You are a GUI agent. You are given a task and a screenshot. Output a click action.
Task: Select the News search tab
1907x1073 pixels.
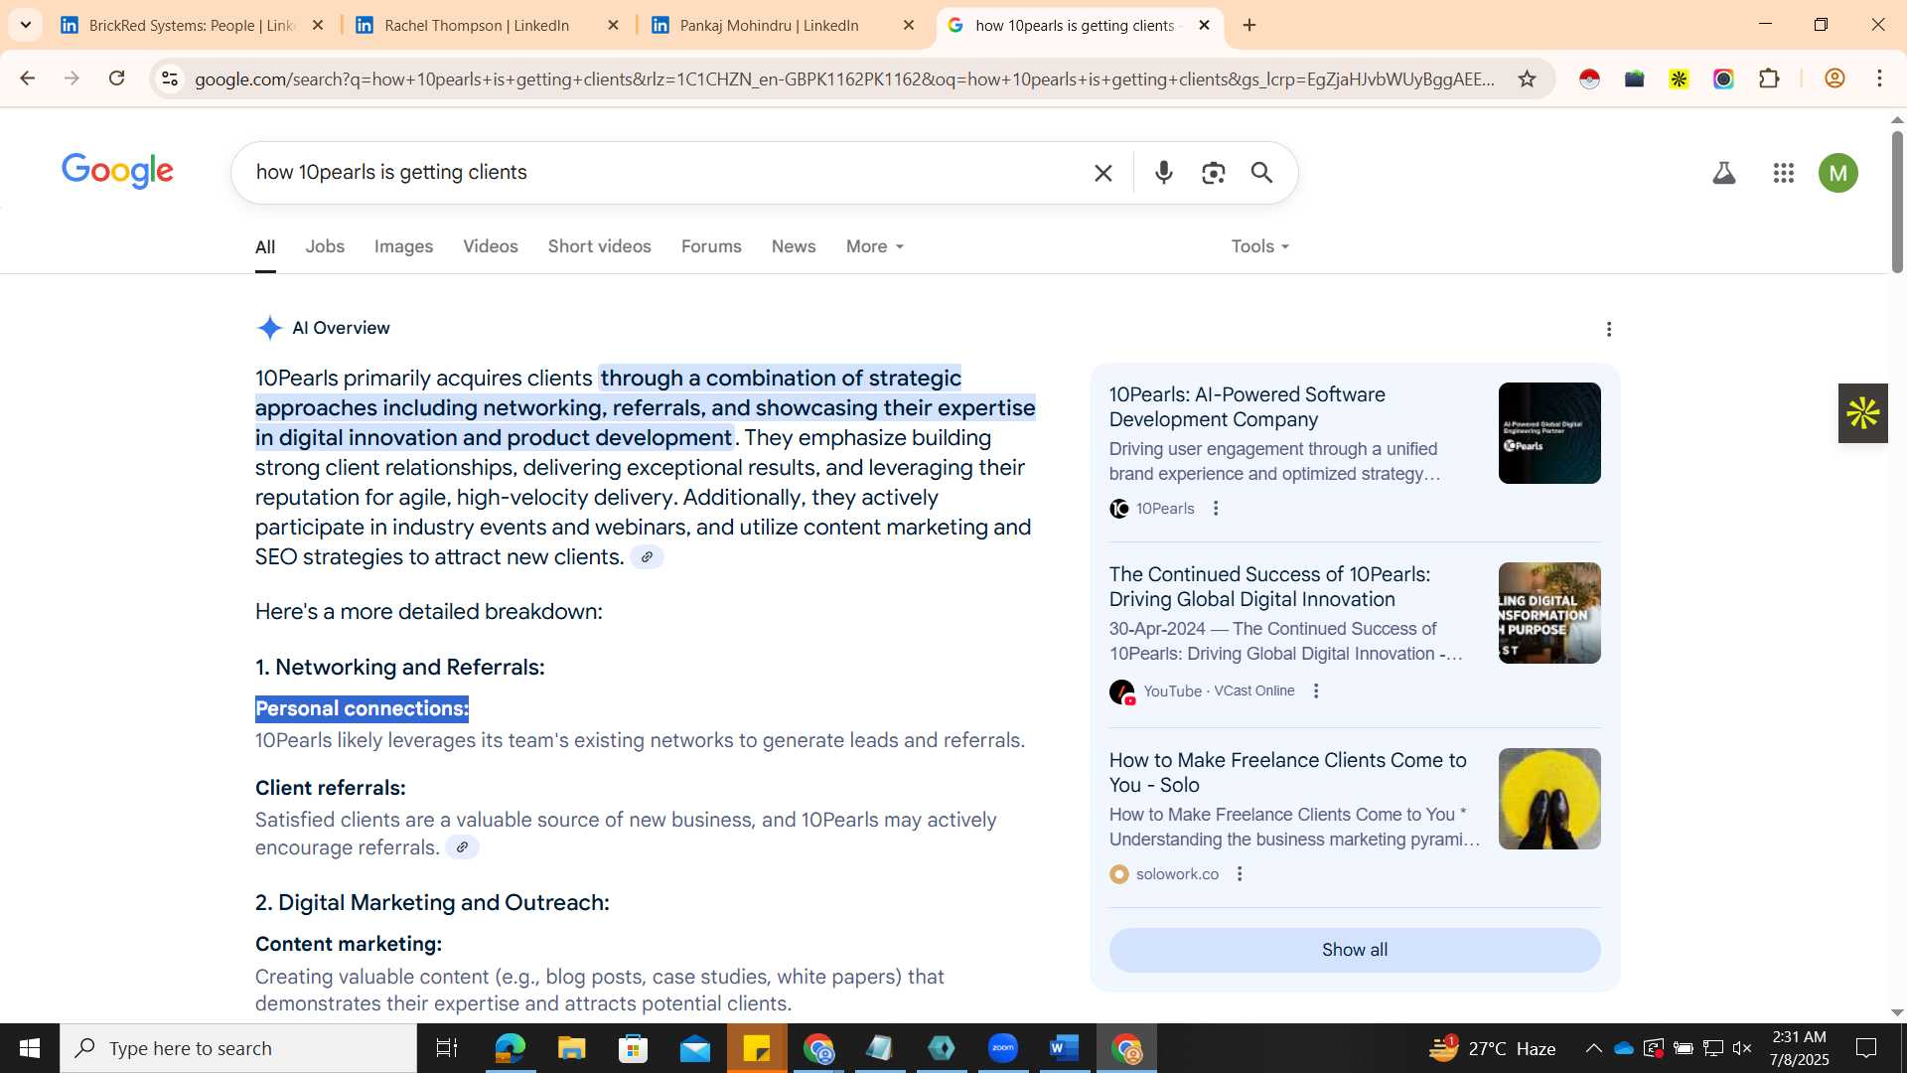[x=794, y=246]
